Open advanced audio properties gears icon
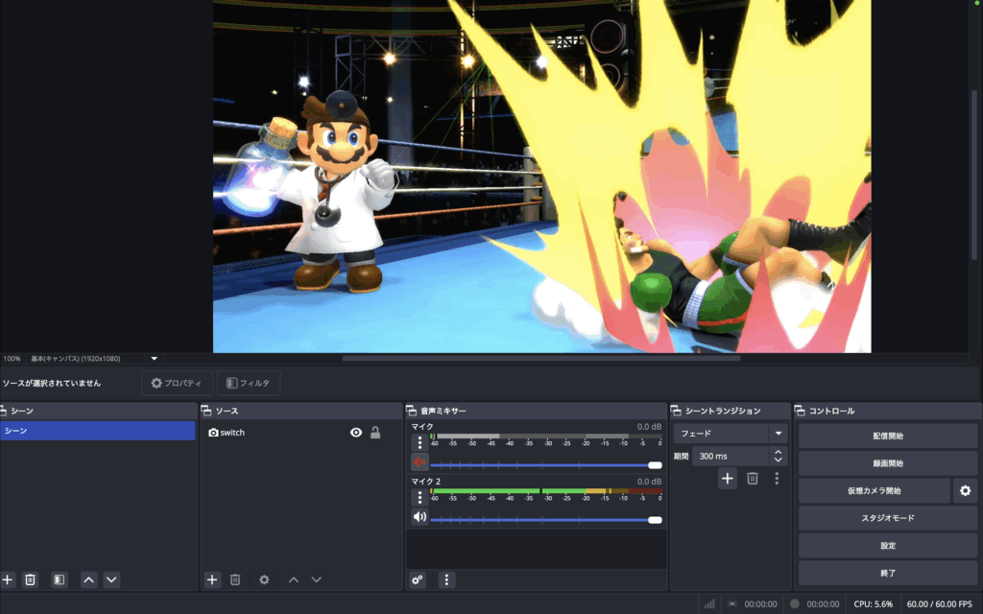Viewport: 983px width, 614px height. point(418,579)
